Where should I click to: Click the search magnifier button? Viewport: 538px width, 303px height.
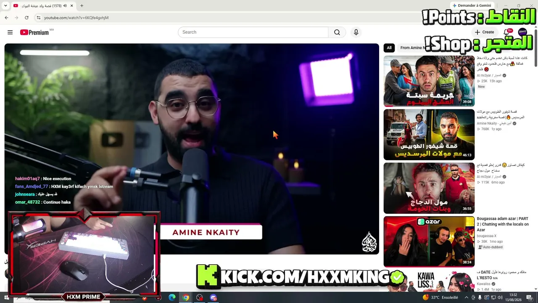[x=337, y=32]
